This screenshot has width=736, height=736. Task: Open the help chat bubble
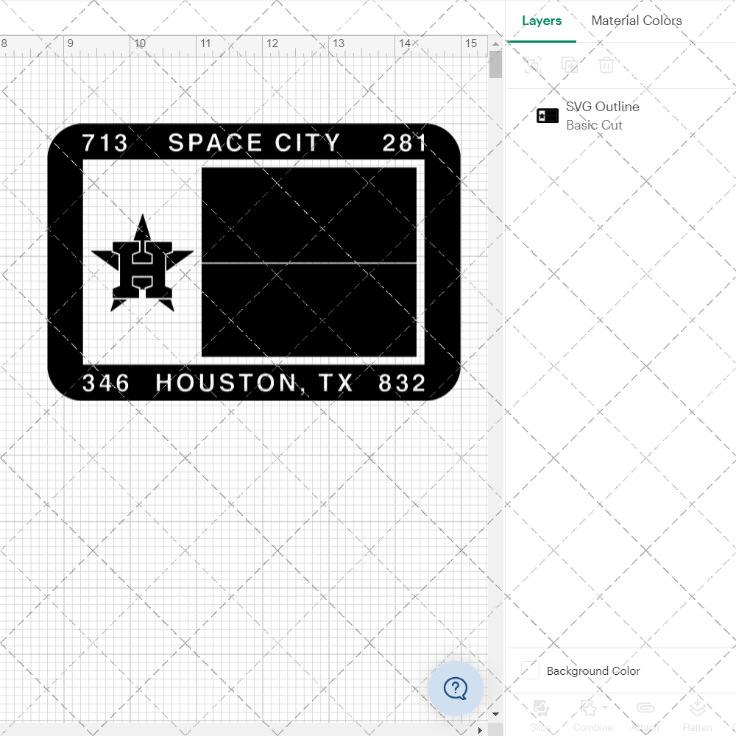[x=456, y=689]
